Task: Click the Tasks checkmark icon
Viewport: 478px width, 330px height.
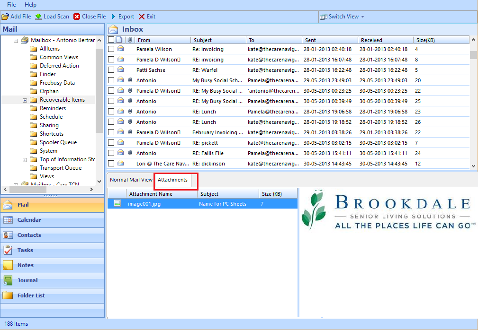Action: tap(8, 250)
